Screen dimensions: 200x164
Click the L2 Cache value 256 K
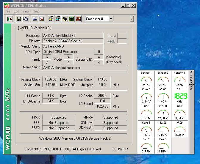102,96
